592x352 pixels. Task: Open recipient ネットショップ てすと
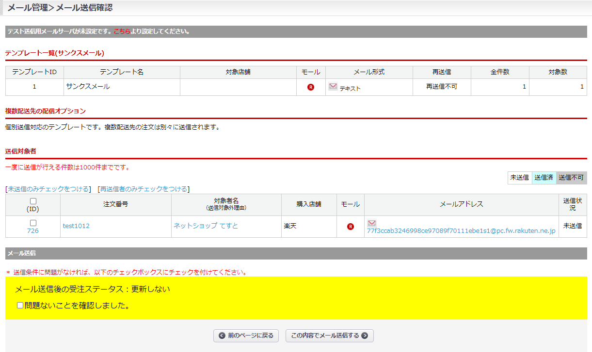(206, 226)
